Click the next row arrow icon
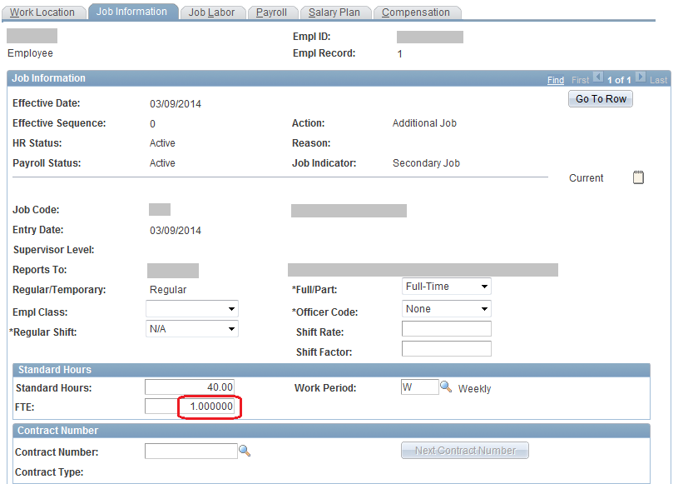The image size is (693, 484). [641, 77]
